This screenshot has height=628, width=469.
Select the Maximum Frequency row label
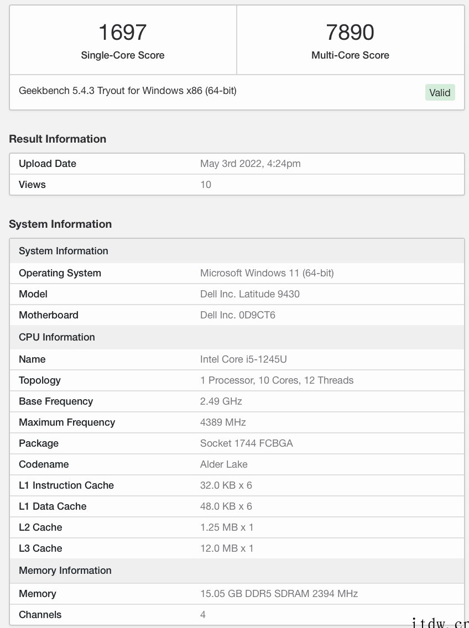(x=67, y=422)
